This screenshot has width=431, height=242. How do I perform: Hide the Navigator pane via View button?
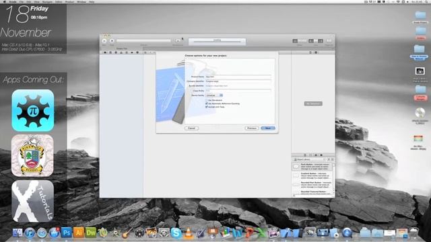pos(311,41)
